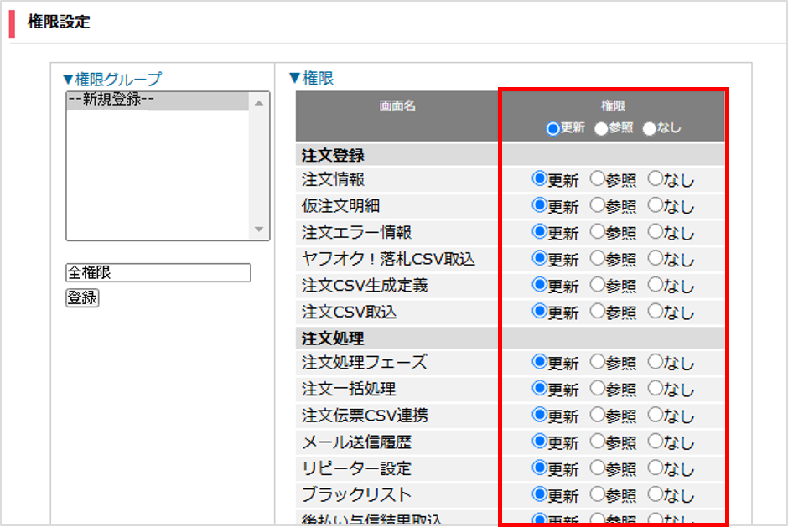
Task: Set 注文一括処理 to 更新
Action: pyautogui.click(x=539, y=389)
